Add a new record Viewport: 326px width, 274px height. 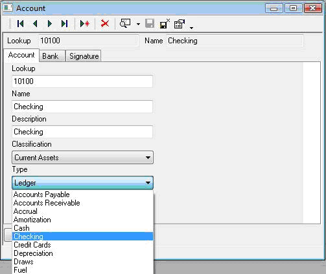tap(84, 23)
